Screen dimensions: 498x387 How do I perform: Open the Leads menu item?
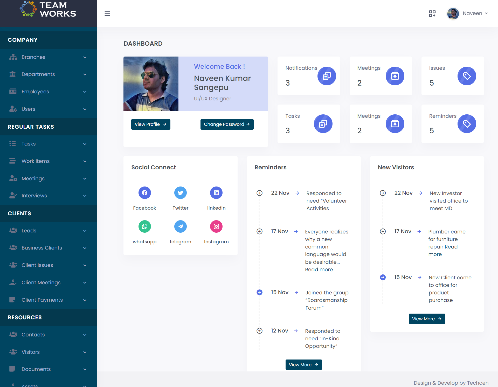point(29,231)
